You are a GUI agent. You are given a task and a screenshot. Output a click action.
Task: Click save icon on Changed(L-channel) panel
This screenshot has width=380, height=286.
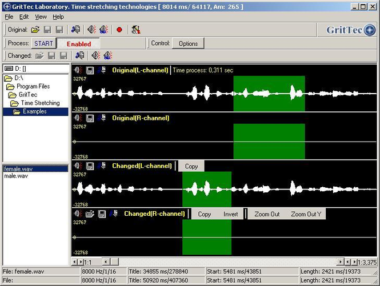tap(90, 166)
